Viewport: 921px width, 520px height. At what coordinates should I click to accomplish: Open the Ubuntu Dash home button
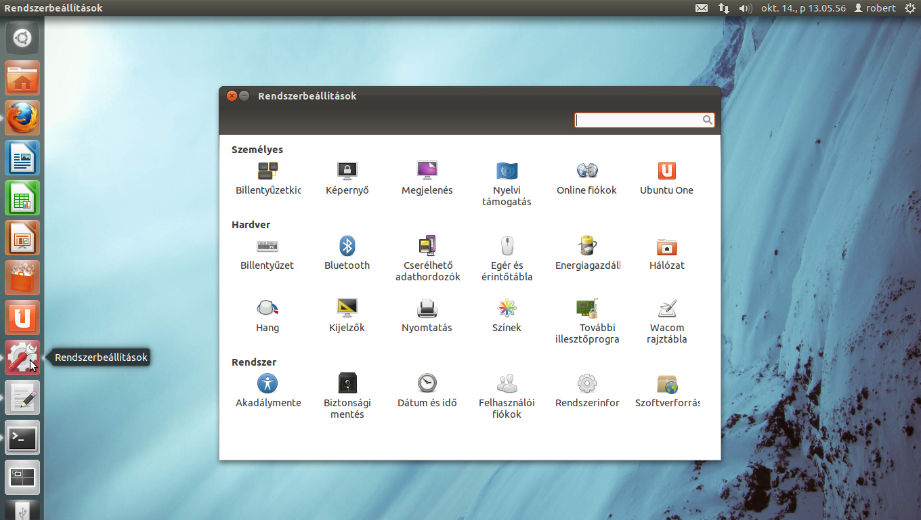click(22, 38)
